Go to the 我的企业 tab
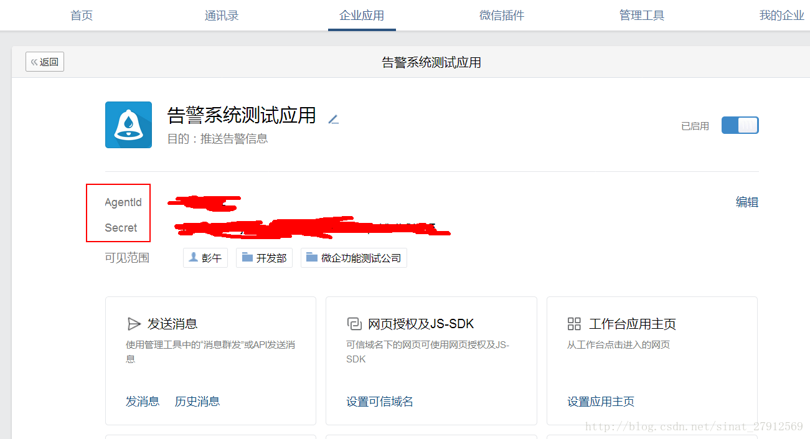810x439 pixels. point(781,15)
